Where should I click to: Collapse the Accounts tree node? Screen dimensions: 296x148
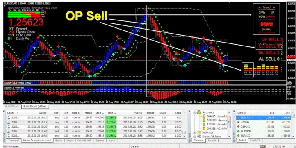194,112
